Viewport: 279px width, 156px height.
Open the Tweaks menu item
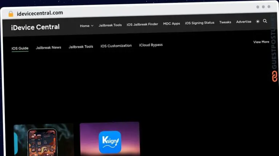click(225, 22)
